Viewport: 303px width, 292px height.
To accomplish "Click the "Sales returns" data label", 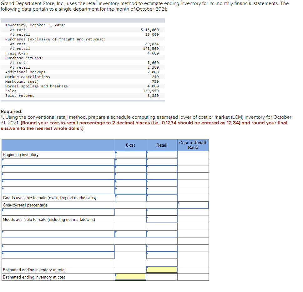I will [20, 96].
